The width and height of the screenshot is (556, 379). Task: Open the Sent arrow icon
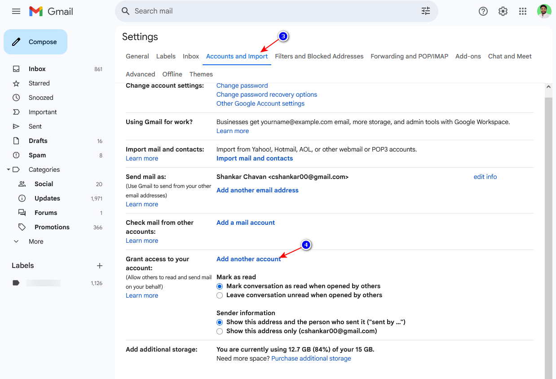tap(16, 126)
